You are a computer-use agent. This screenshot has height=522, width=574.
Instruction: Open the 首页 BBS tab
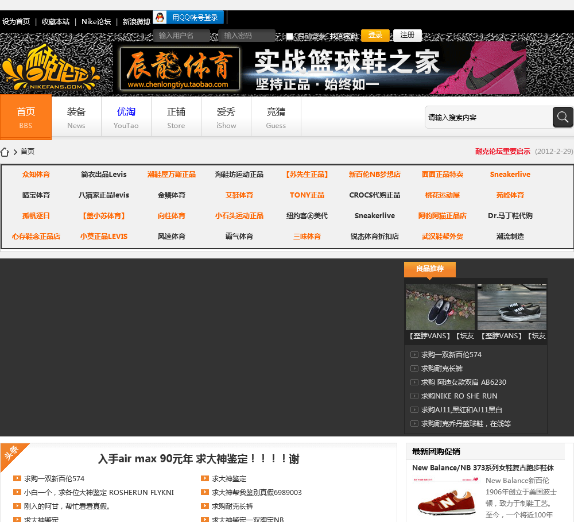click(26, 117)
